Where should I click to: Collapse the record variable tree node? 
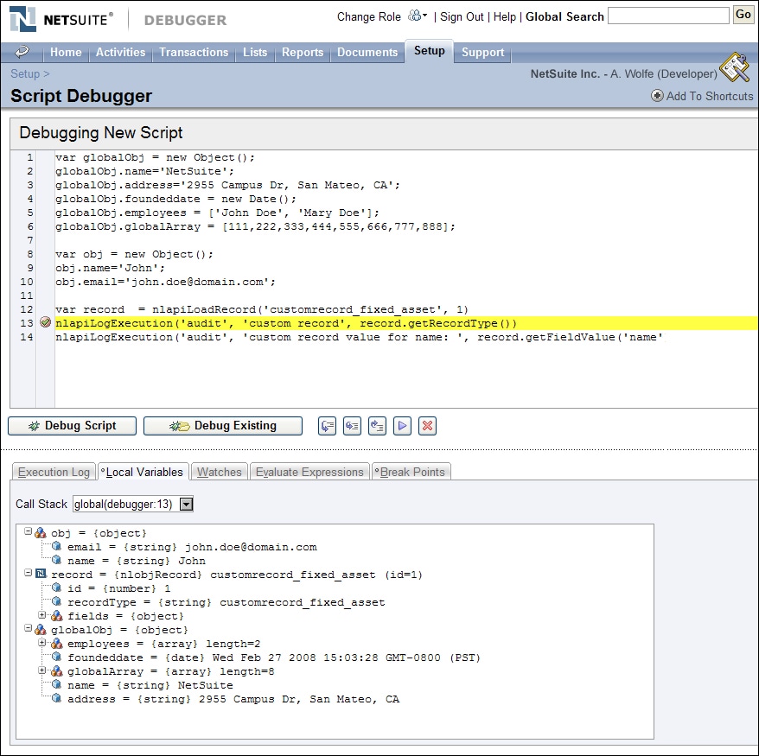(28, 573)
